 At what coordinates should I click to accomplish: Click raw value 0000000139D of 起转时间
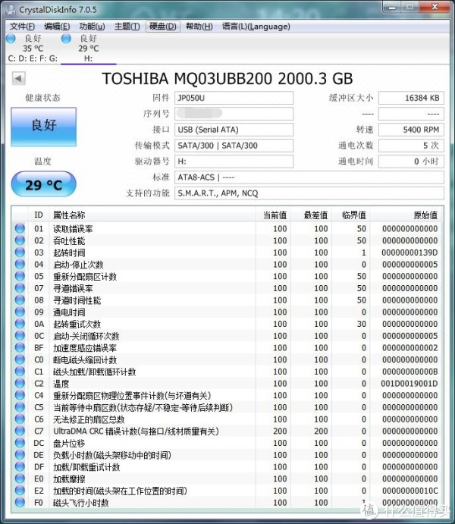409,253
